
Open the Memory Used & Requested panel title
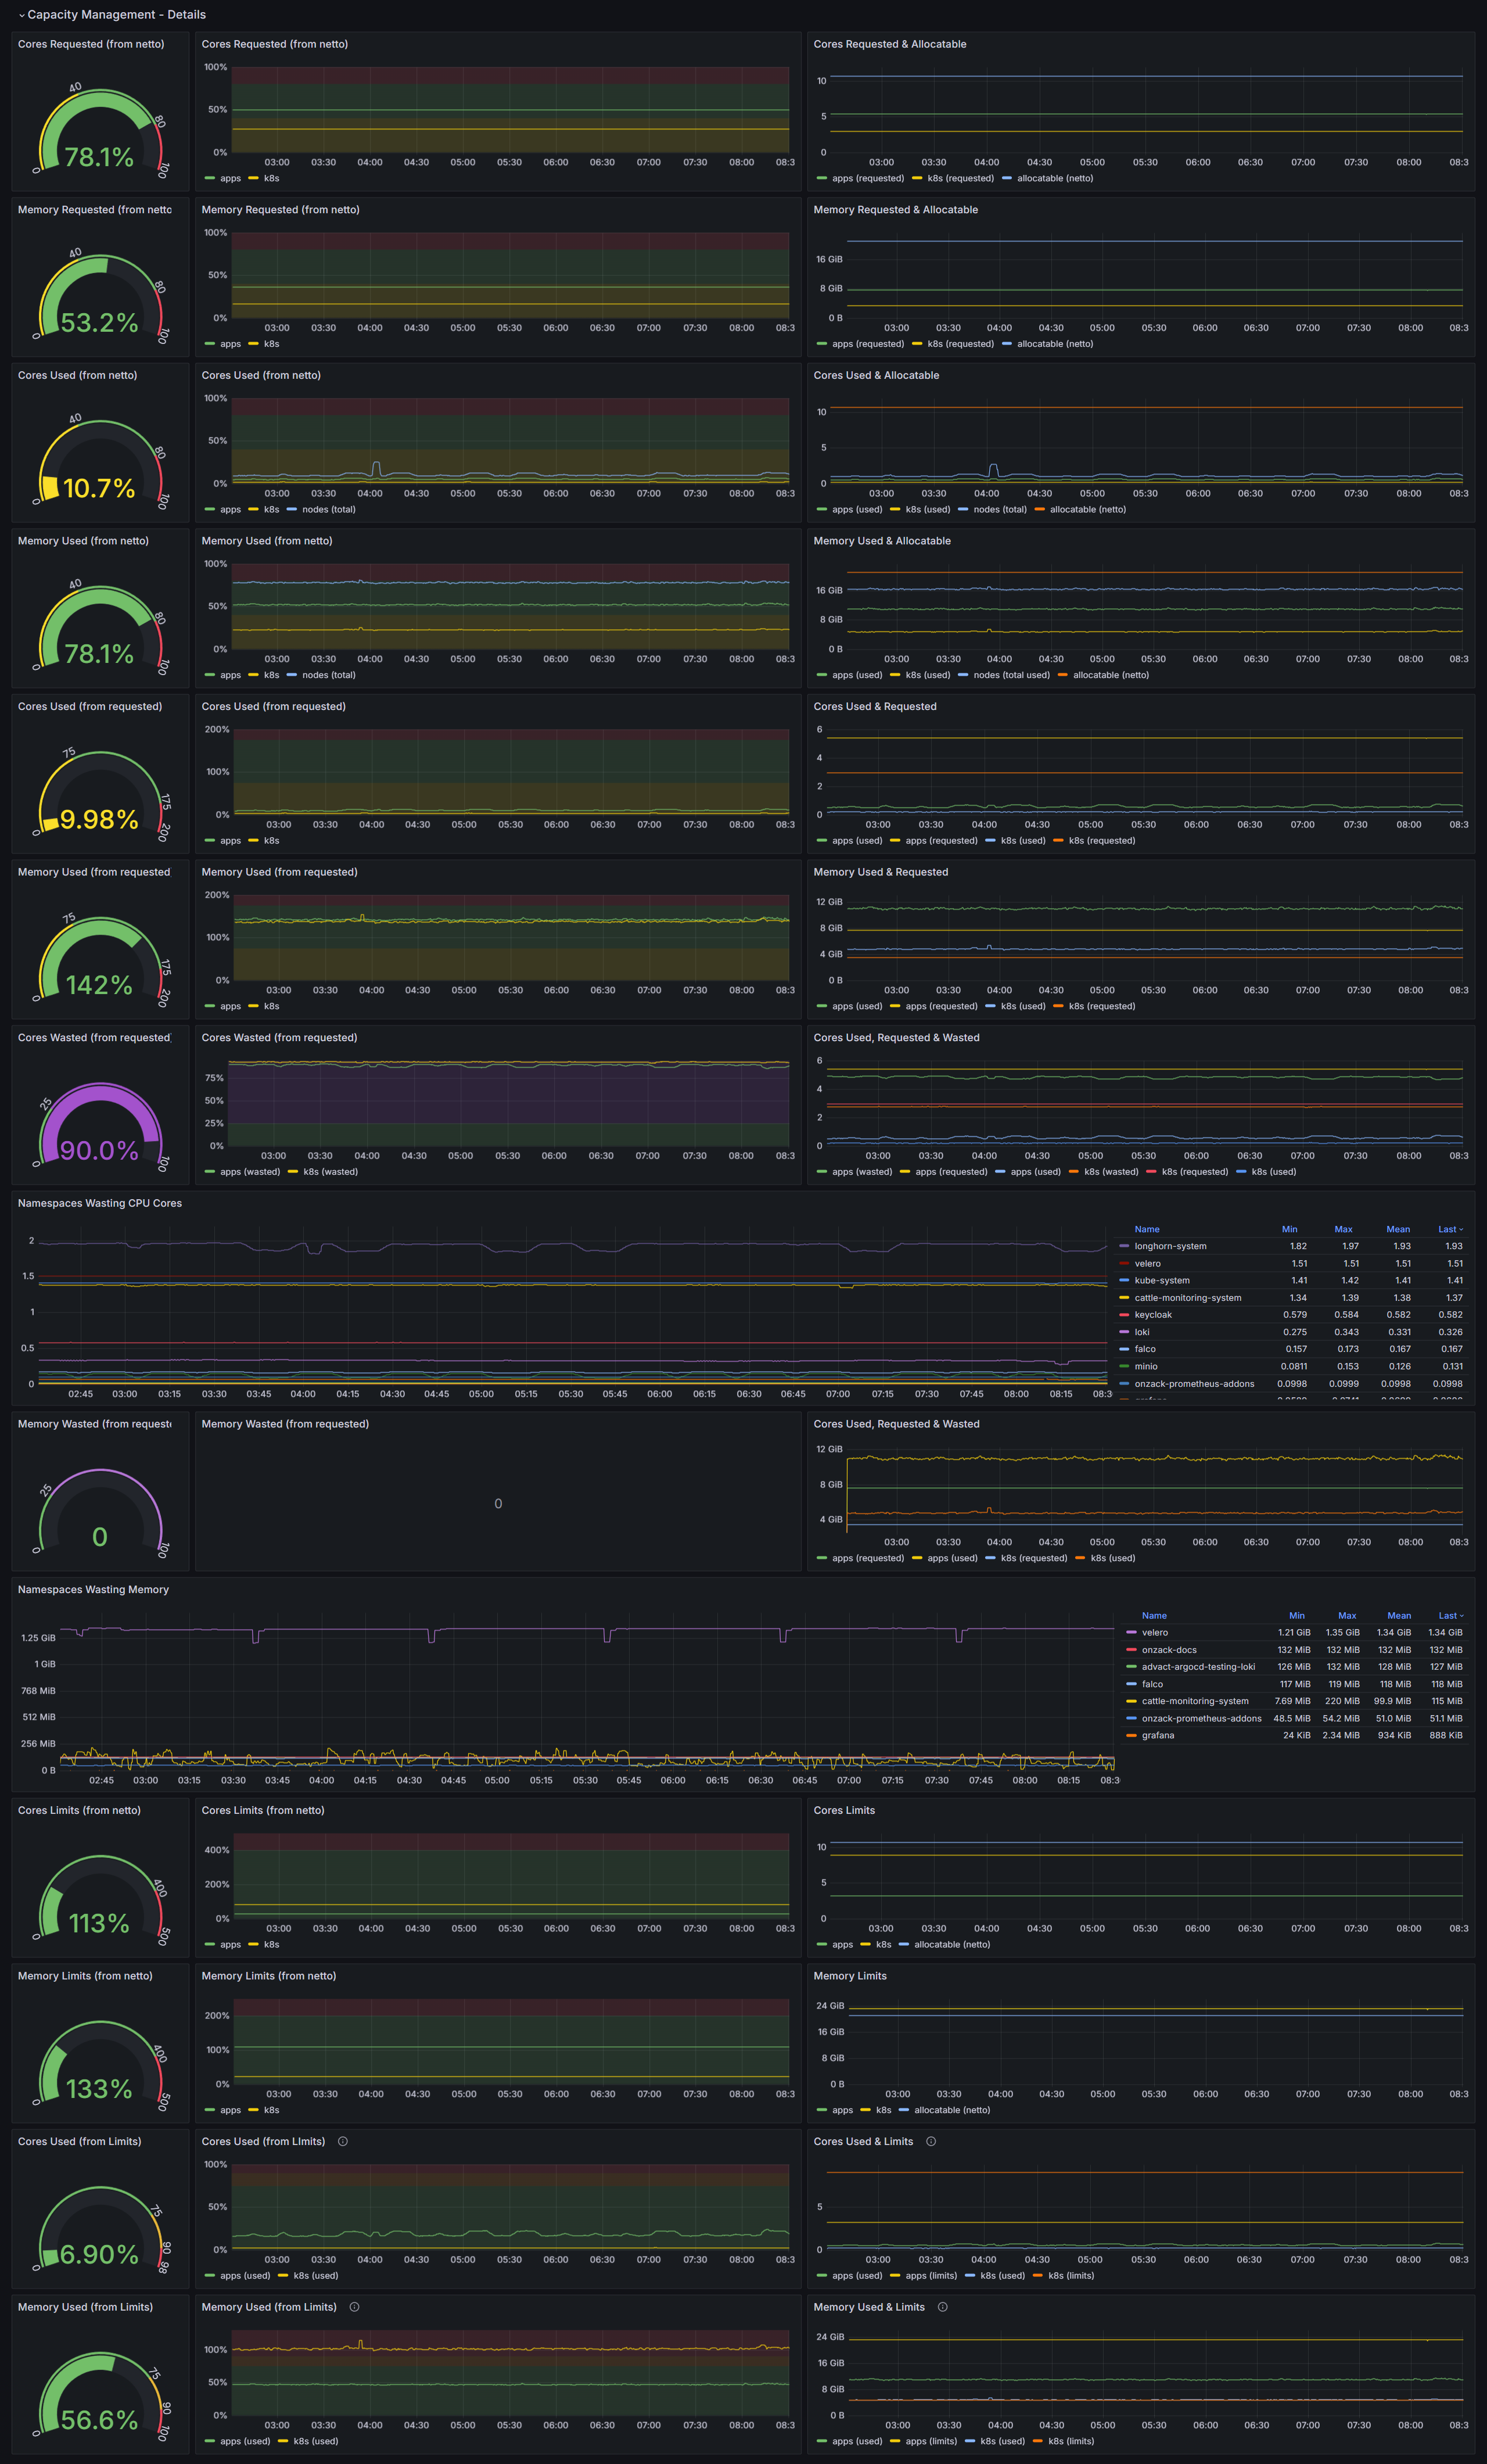coord(880,872)
